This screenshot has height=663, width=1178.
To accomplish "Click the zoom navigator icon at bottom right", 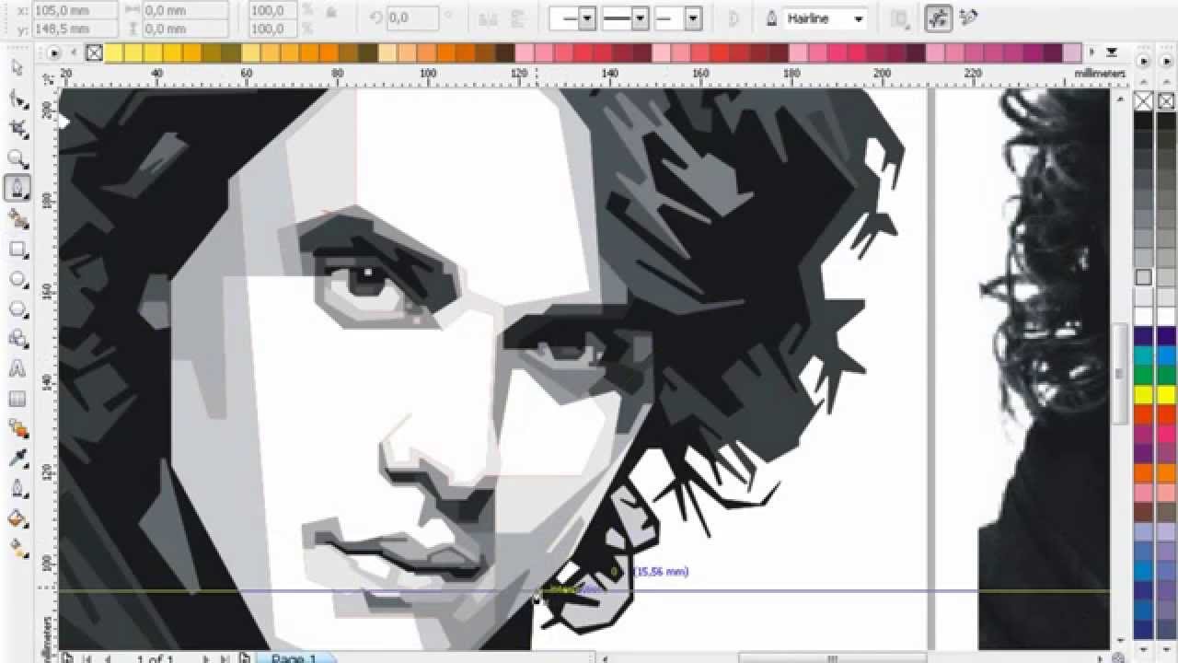I will (1118, 657).
